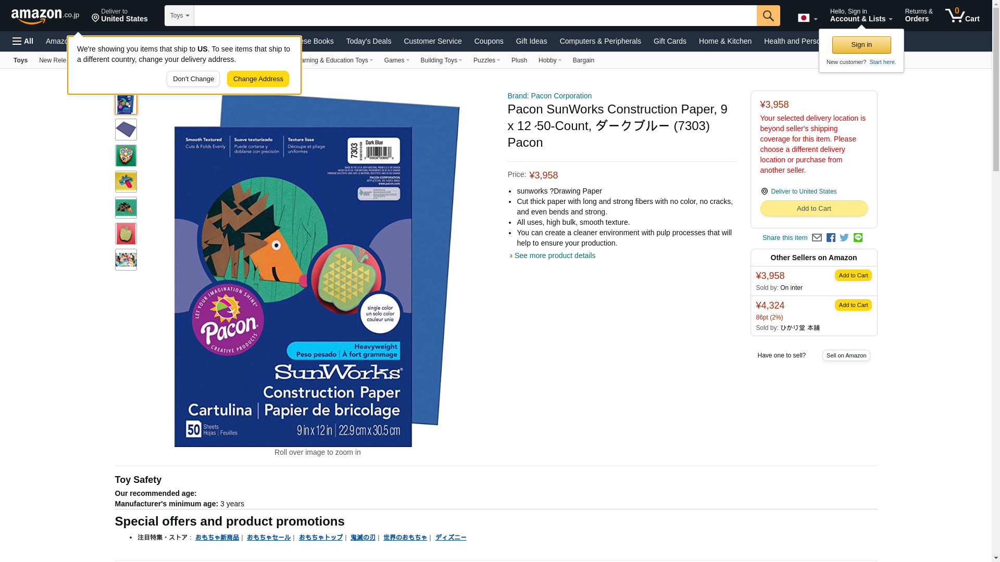Image resolution: width=1000 pixels, height=562 pixels.
Task: Share this item on LINE
Action: click(x=858, y=238)
